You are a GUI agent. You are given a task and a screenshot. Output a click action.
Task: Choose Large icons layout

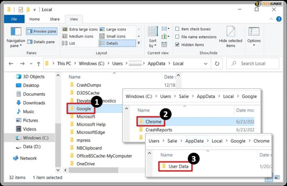(x=113, y=29)
